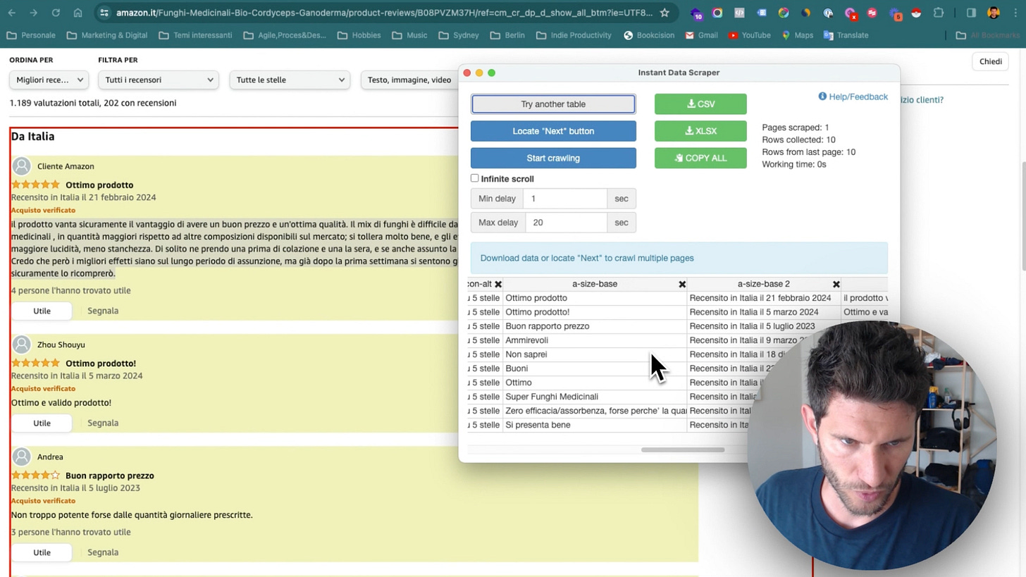Open the Pokeball extension icon

pos(917,13)
